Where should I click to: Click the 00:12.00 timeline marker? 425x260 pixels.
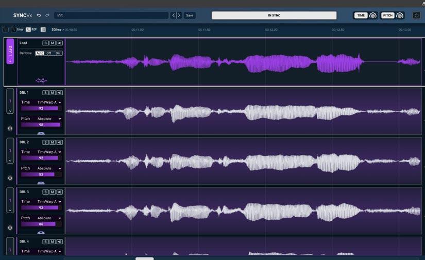[271, 30]
